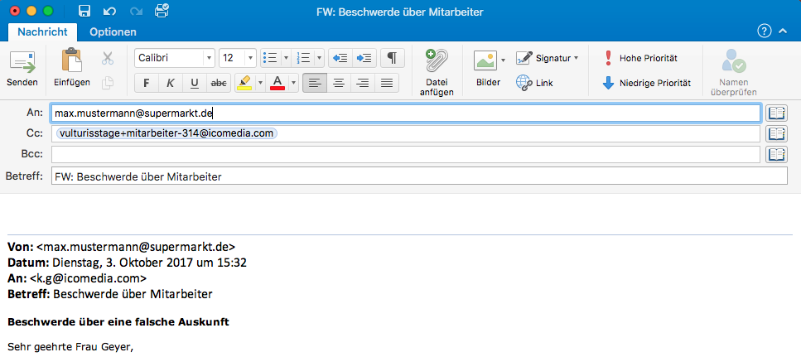Image resolution: width=801 pixels, height=357 pixels.
Task: Click the save floppy disk icon
Action: click(84, 12)
